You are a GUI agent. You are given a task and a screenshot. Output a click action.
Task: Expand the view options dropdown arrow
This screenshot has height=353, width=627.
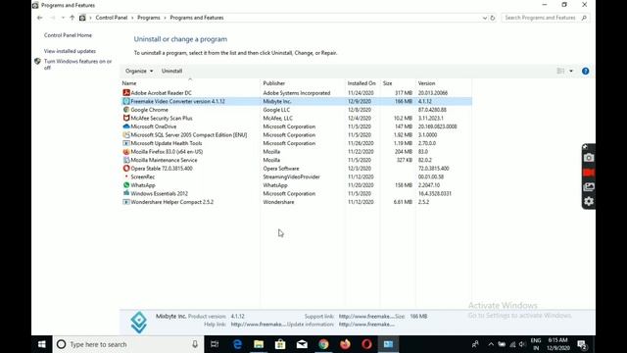571,71
